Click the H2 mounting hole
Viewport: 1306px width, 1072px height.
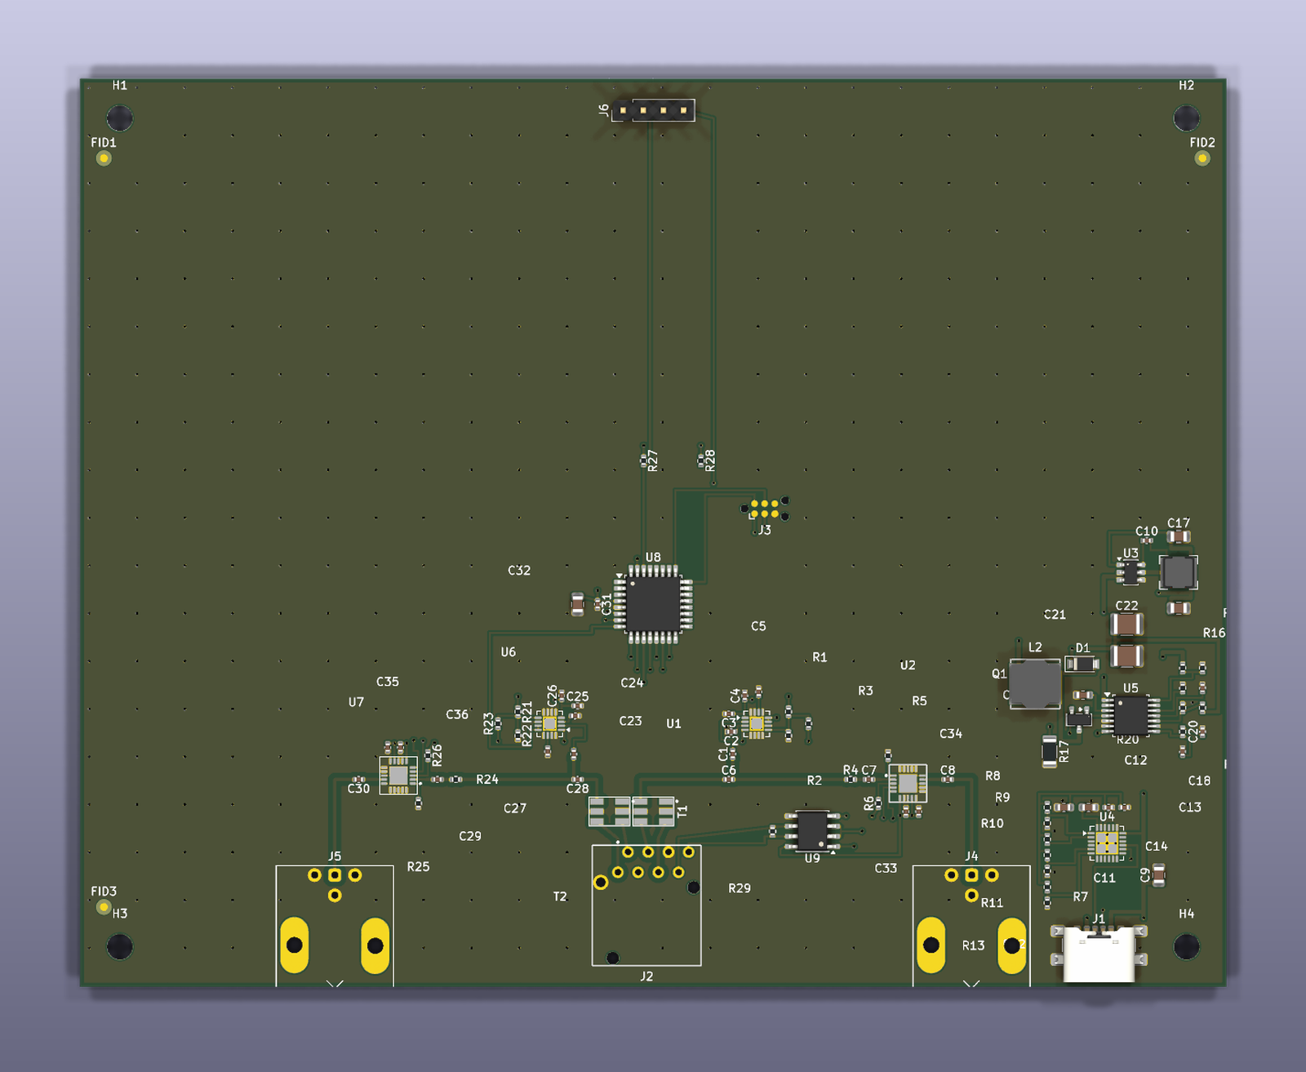coord(1186,118)
